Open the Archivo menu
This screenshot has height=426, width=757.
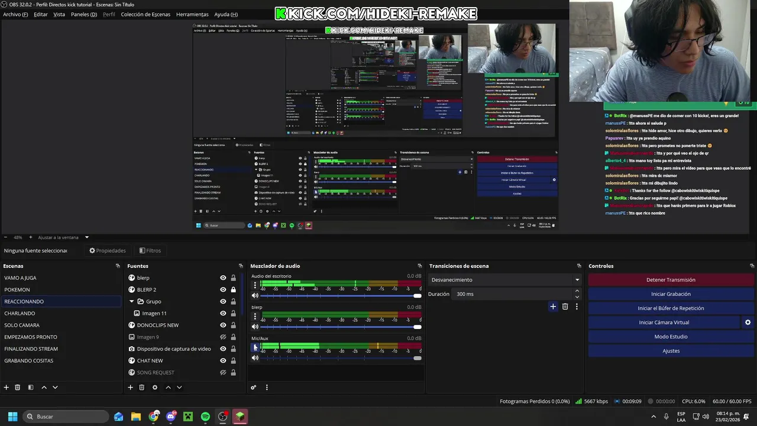tap(15, 14)
